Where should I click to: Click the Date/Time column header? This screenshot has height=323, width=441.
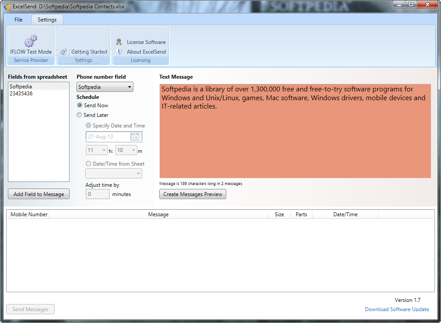[x=345, y=214]
